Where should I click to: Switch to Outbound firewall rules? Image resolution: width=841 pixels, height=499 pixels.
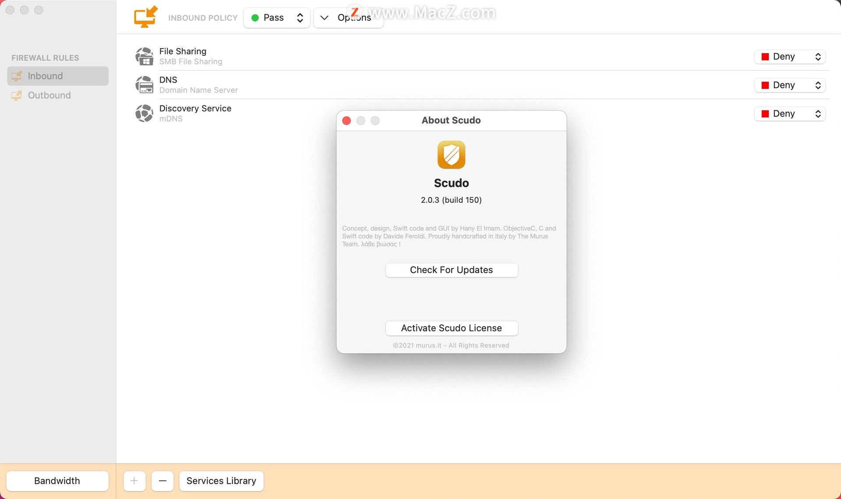click(49, 95)
